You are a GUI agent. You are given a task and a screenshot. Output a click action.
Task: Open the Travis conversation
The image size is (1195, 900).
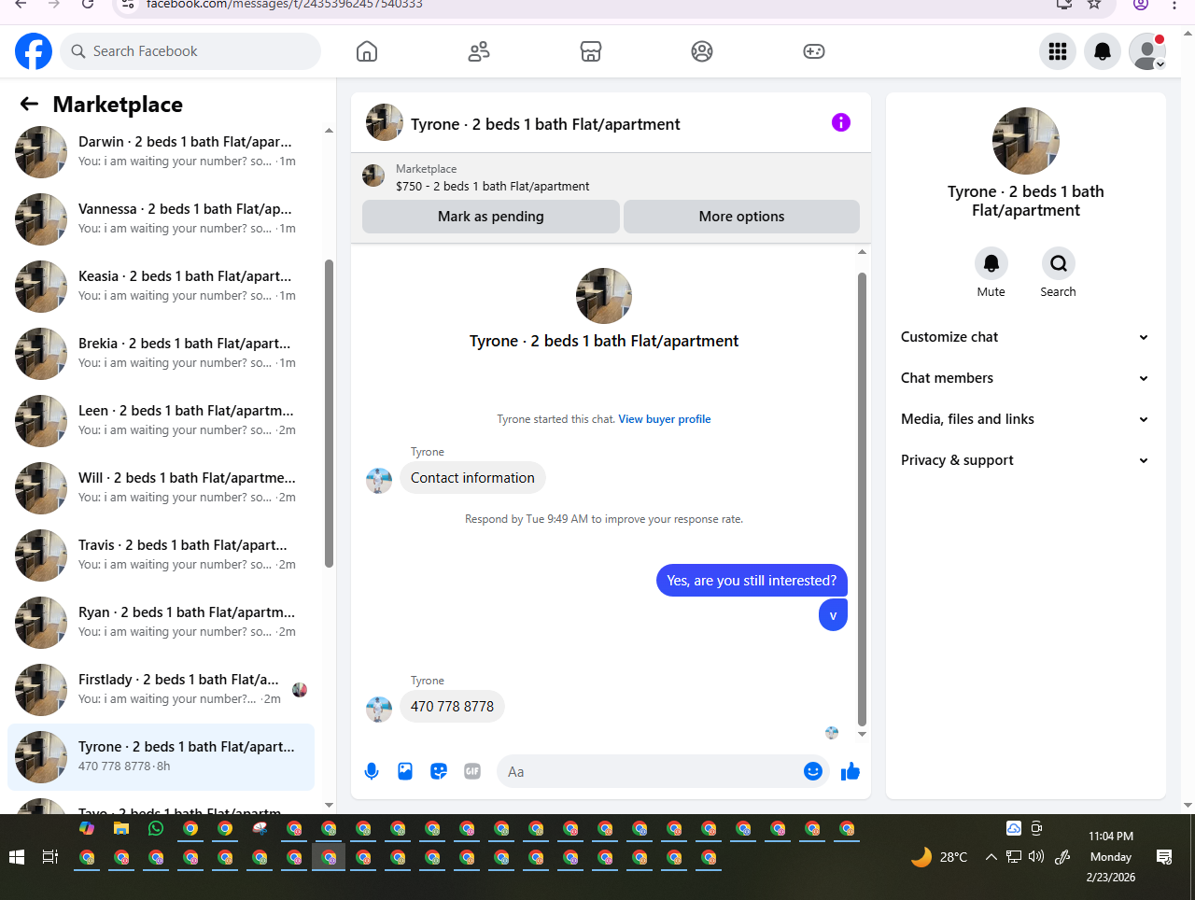161,555
